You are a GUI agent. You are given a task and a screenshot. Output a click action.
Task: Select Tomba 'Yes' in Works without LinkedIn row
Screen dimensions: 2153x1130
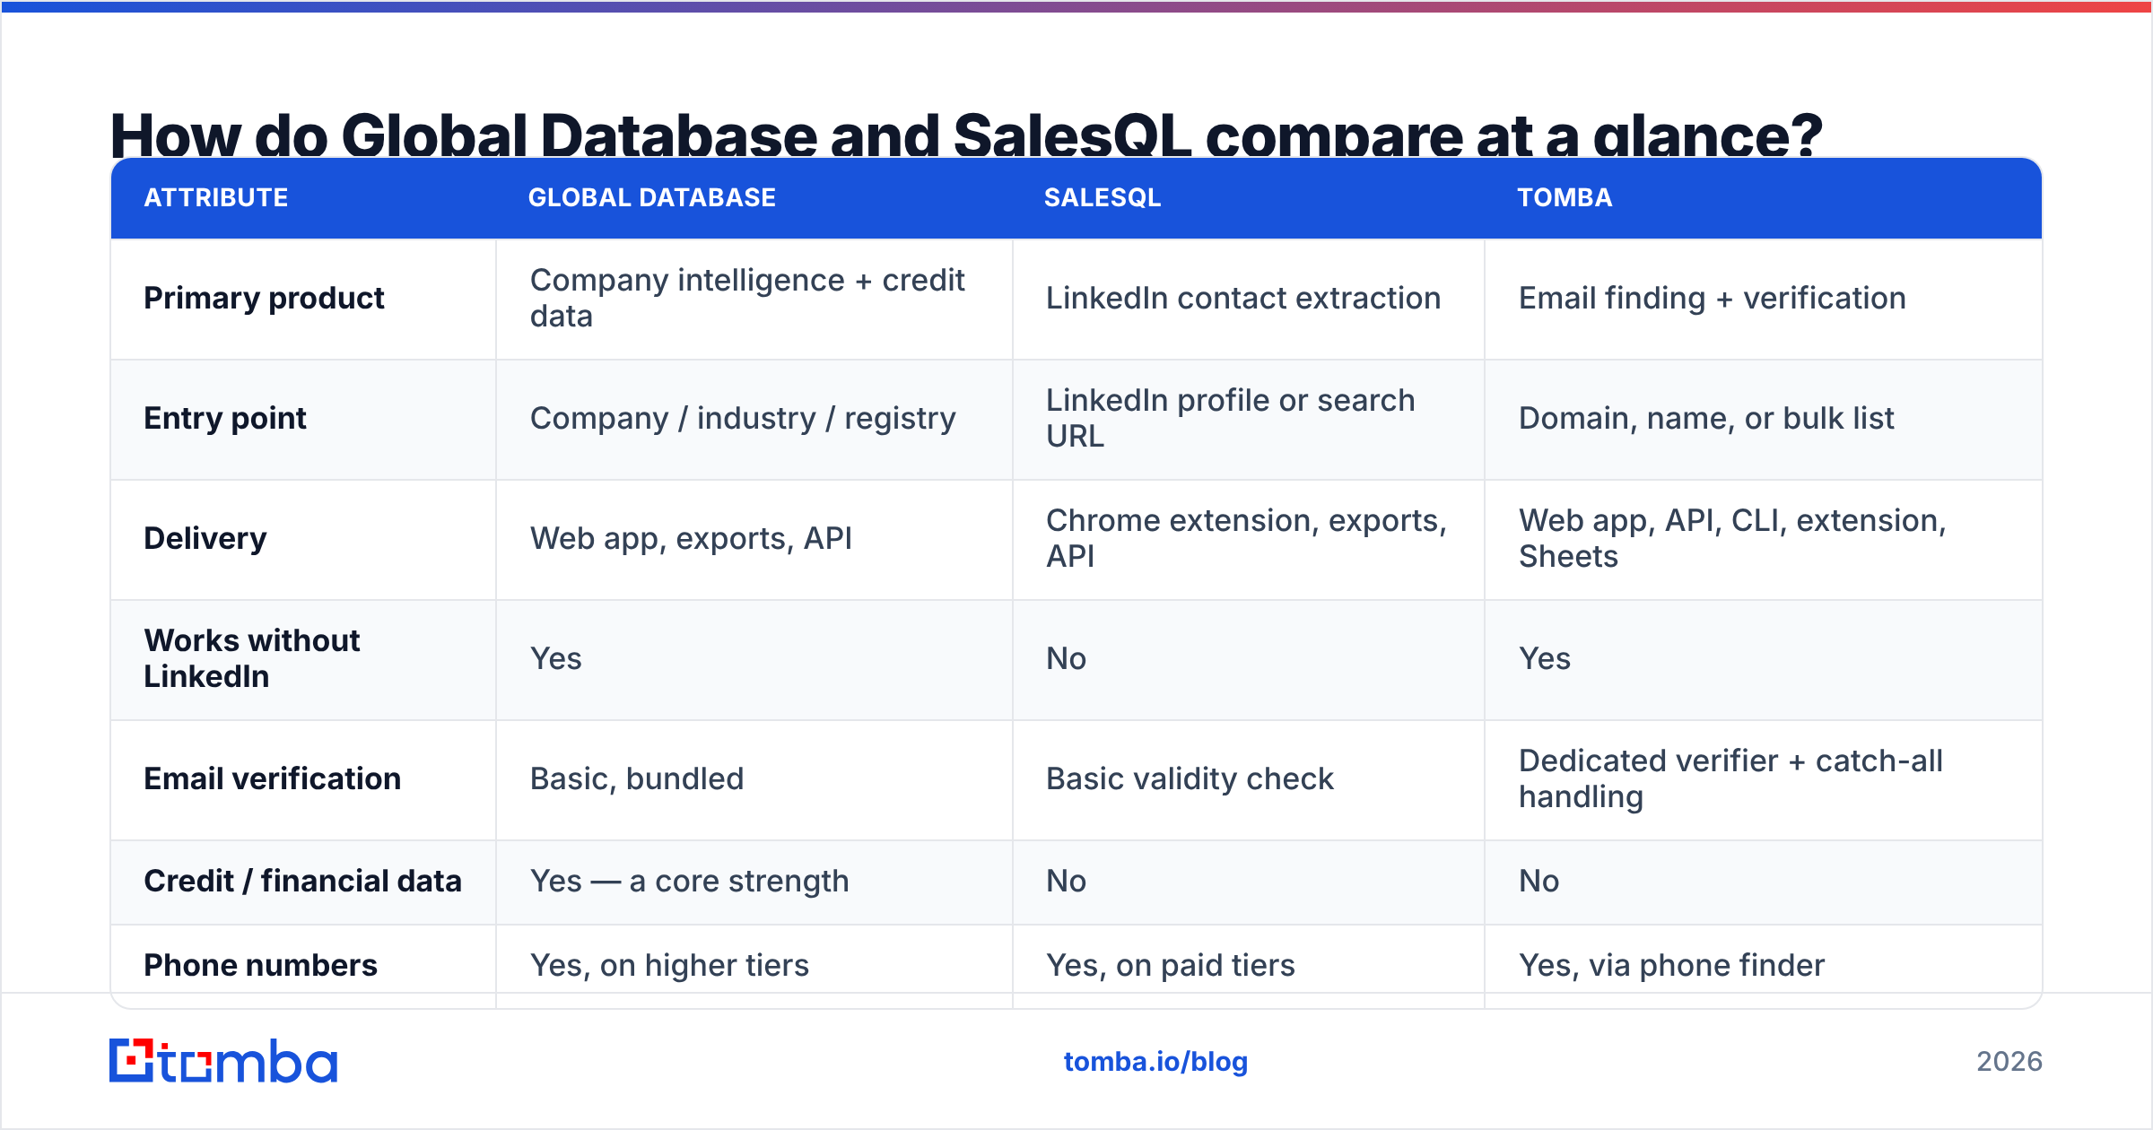[x=1545, y=658]
